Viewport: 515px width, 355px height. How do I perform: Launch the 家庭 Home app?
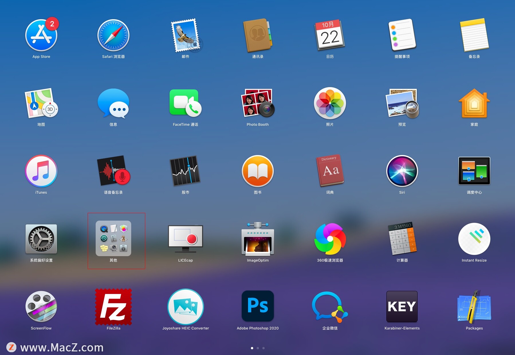[x=474, y=103]
